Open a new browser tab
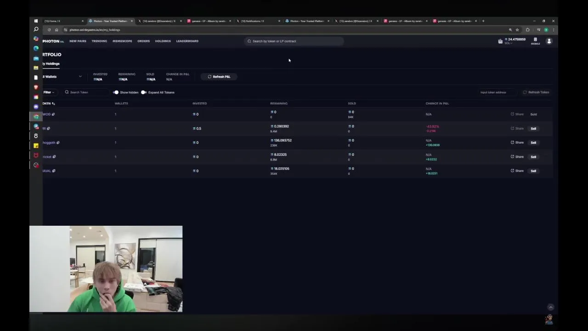This screenshot has height=331, width=588. 483,21
